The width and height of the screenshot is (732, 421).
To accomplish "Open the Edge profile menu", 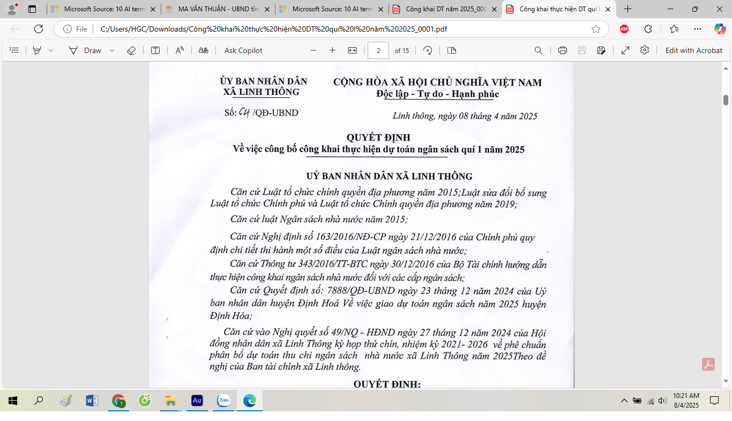I will click(12, 9).
